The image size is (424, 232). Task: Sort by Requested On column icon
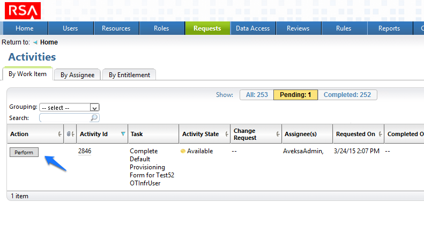pos(380,134)
